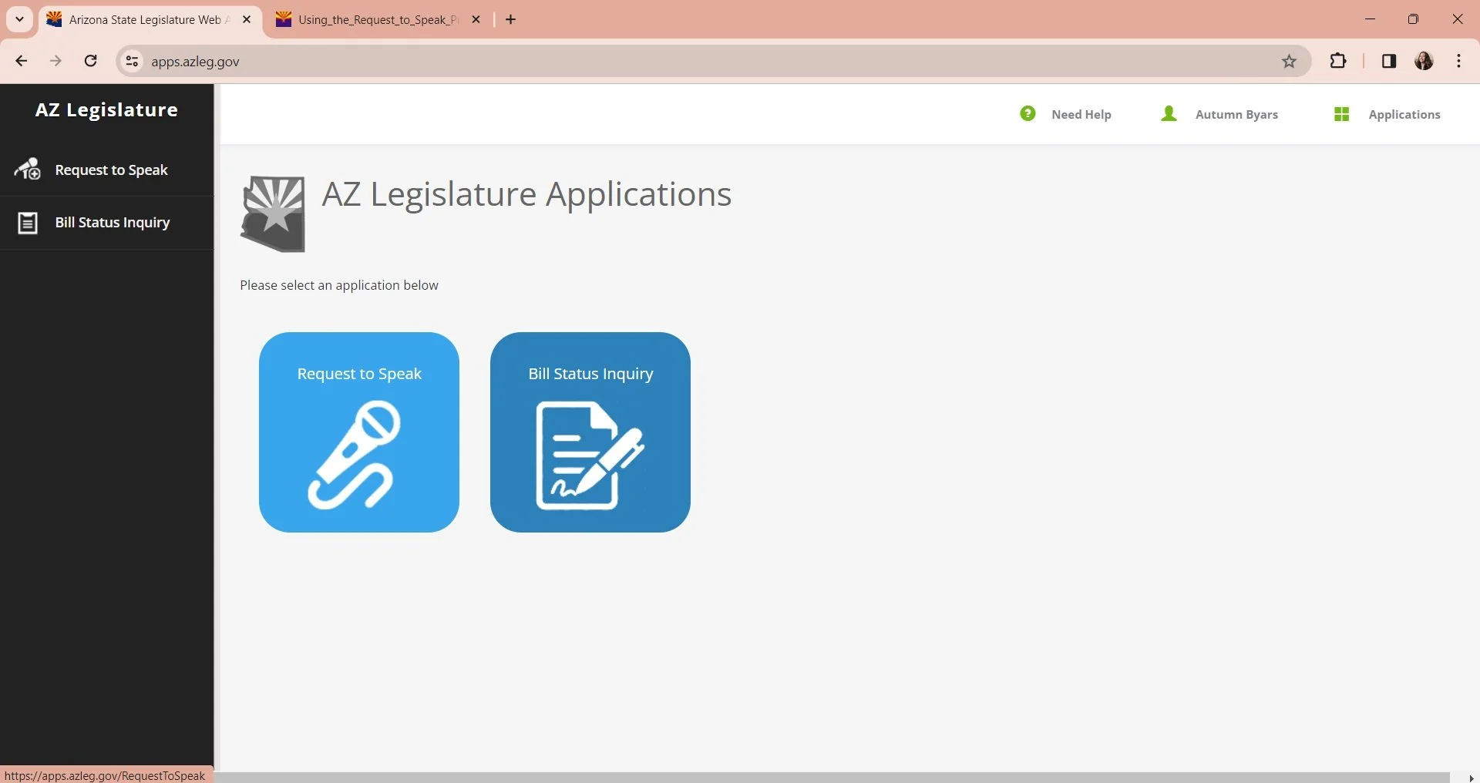Open the Autumn Byars account menu
This screenshot has width=1480, height=783.
pyautogui.click(x=1236, y=114)
